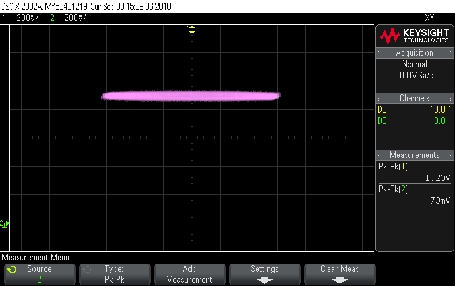Image resolution: width=455 pixels, height=286 pixels.
Task: Click the green rotary icon on Source softkey
Action: point(12,270)
